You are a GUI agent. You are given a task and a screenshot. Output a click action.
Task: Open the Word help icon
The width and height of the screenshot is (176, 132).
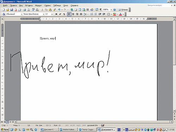pyautogui.click(x=115, y=10)
